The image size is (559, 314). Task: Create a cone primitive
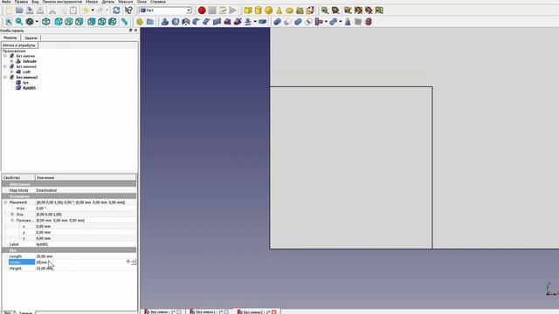pos(279,10)
